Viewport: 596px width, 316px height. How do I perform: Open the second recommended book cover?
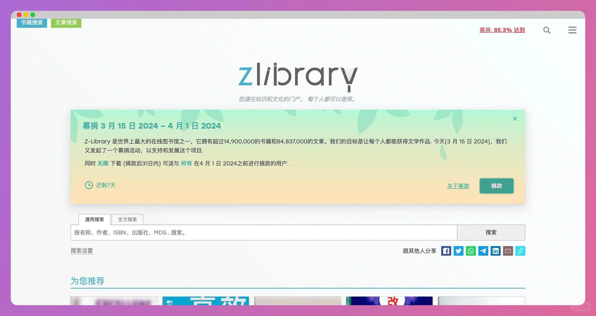206,301
